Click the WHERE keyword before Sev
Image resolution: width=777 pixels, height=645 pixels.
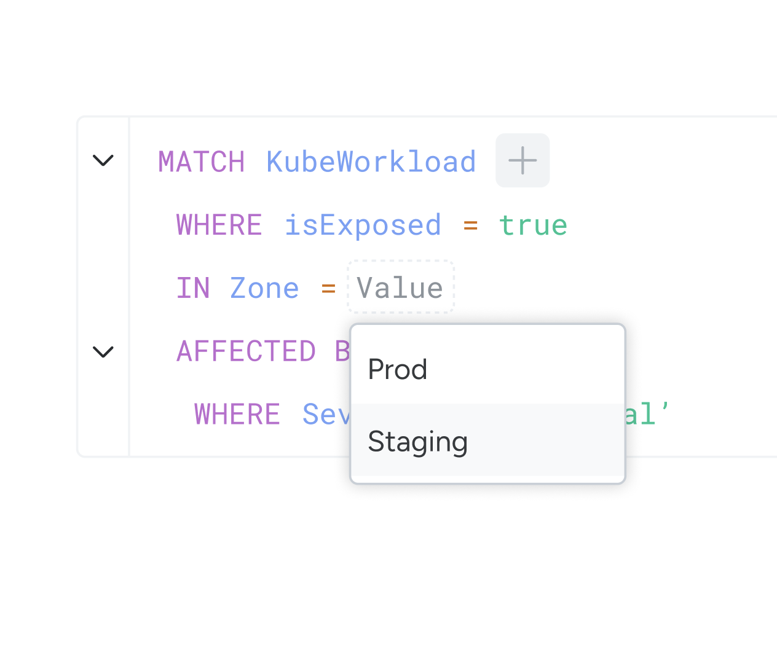tap(237, 414)
